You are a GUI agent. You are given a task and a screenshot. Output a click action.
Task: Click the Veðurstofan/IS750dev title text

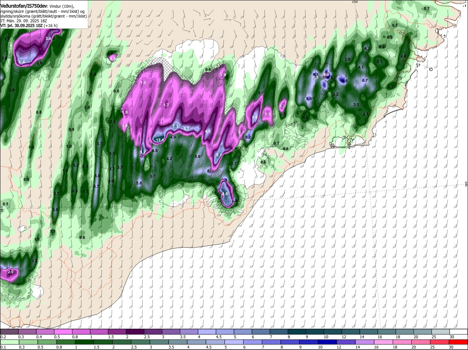coord(24,6)
